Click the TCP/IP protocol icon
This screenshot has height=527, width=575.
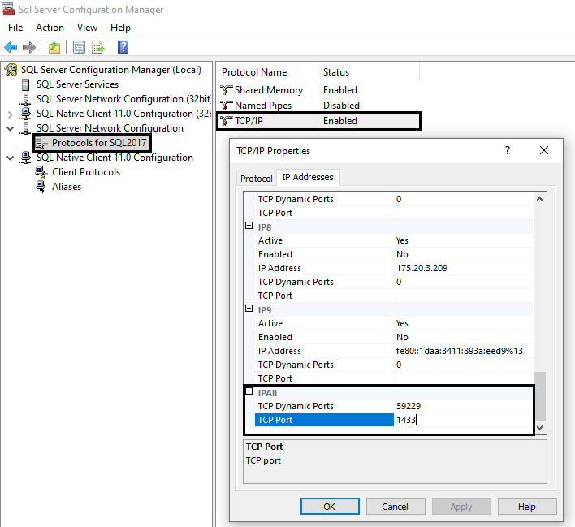(x=227, y=121)
